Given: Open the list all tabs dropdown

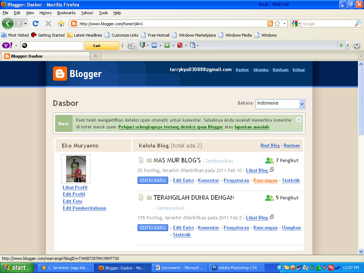Looking at the screenshot, I should point(361,56).
